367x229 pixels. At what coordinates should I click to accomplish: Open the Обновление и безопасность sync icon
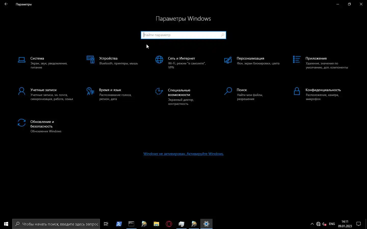[x=22, y=123]
